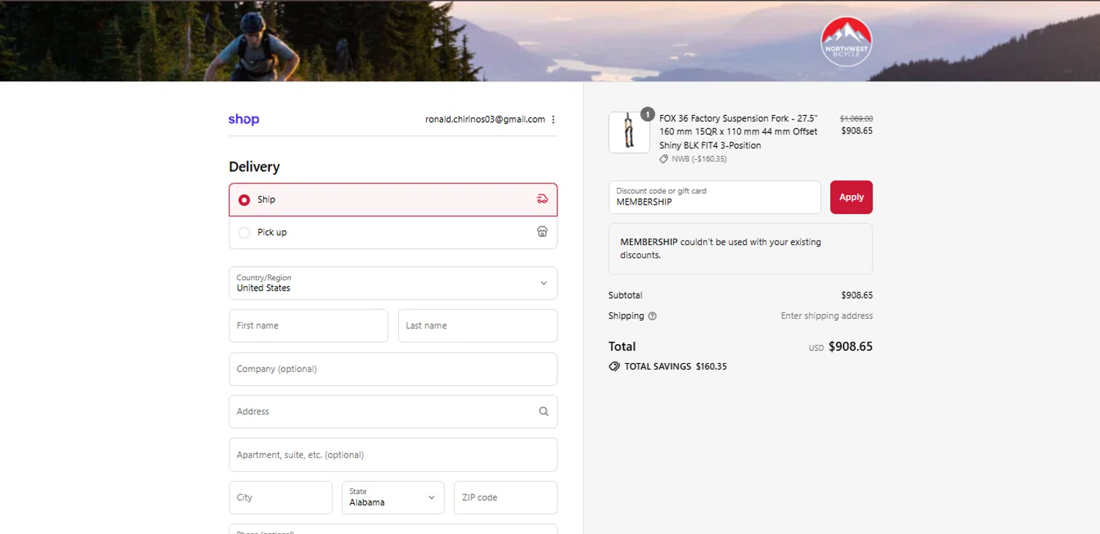Select the Ship delivery option
Screen dimensions: 1100x534
(x=393, y=200)
